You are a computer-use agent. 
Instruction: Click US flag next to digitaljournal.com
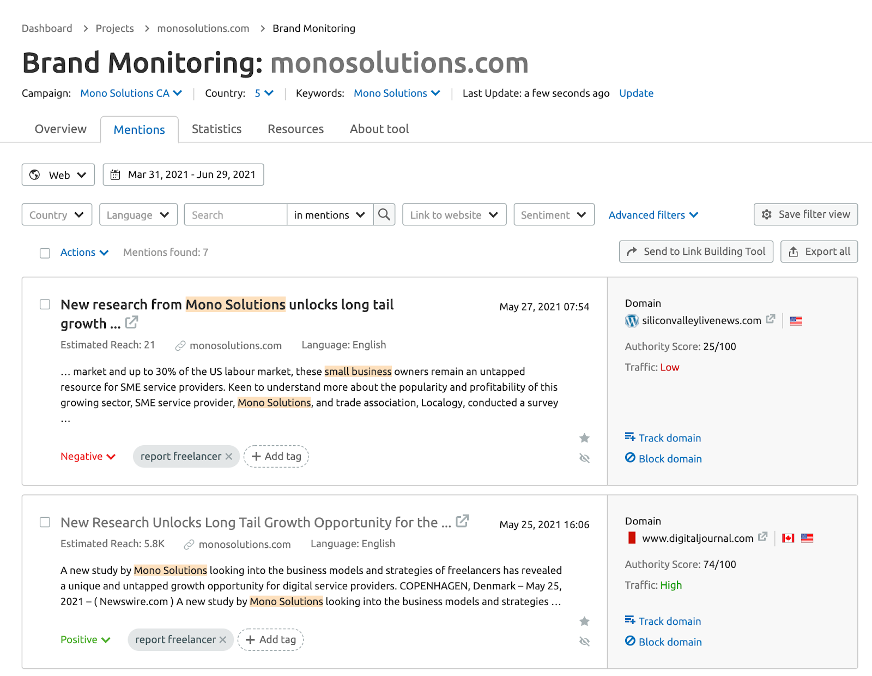click(807, 539)
